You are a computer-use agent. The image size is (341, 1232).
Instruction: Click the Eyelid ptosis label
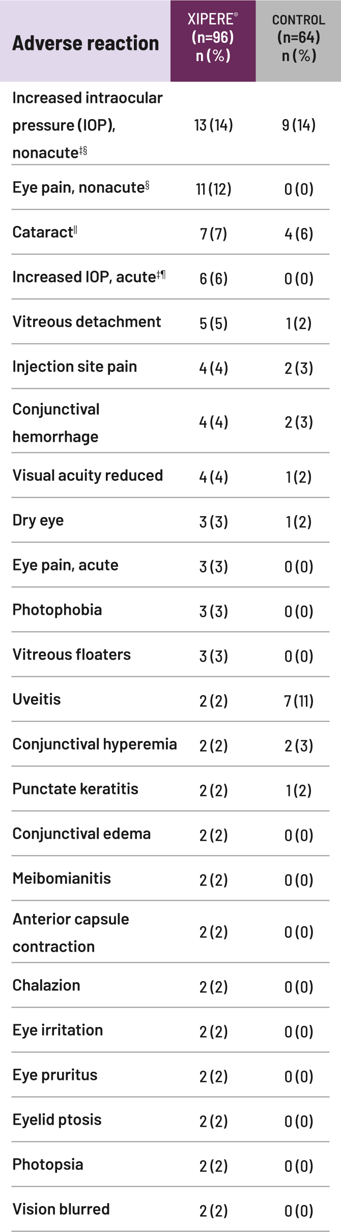click(x=57, y=1120)
